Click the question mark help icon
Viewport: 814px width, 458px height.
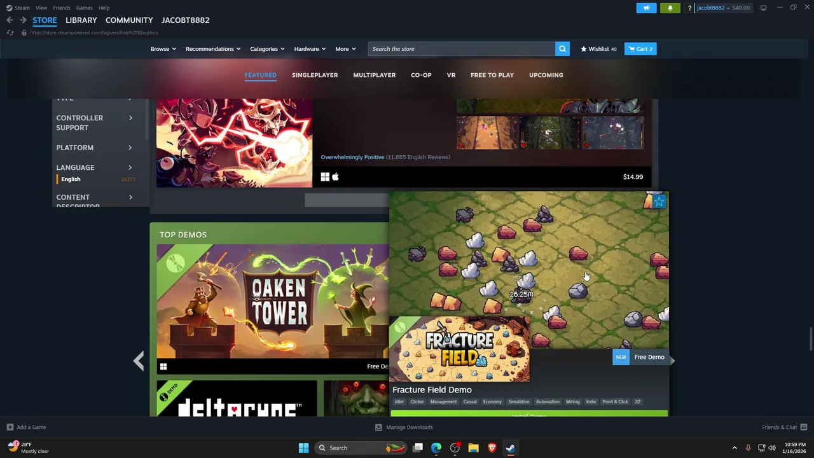click(689, 8)
